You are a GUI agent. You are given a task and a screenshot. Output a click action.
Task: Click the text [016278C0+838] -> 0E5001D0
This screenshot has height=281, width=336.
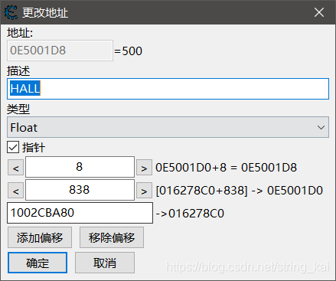(x=240, y=191)
